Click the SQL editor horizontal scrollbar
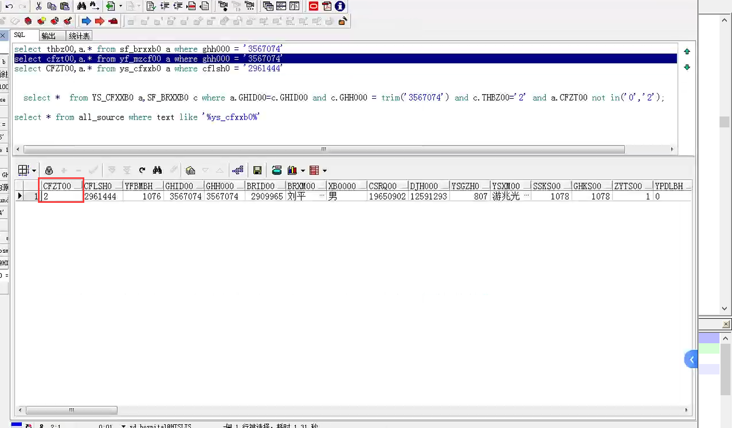This screenshot has width=732, height=428. click(x=324, y=149)
